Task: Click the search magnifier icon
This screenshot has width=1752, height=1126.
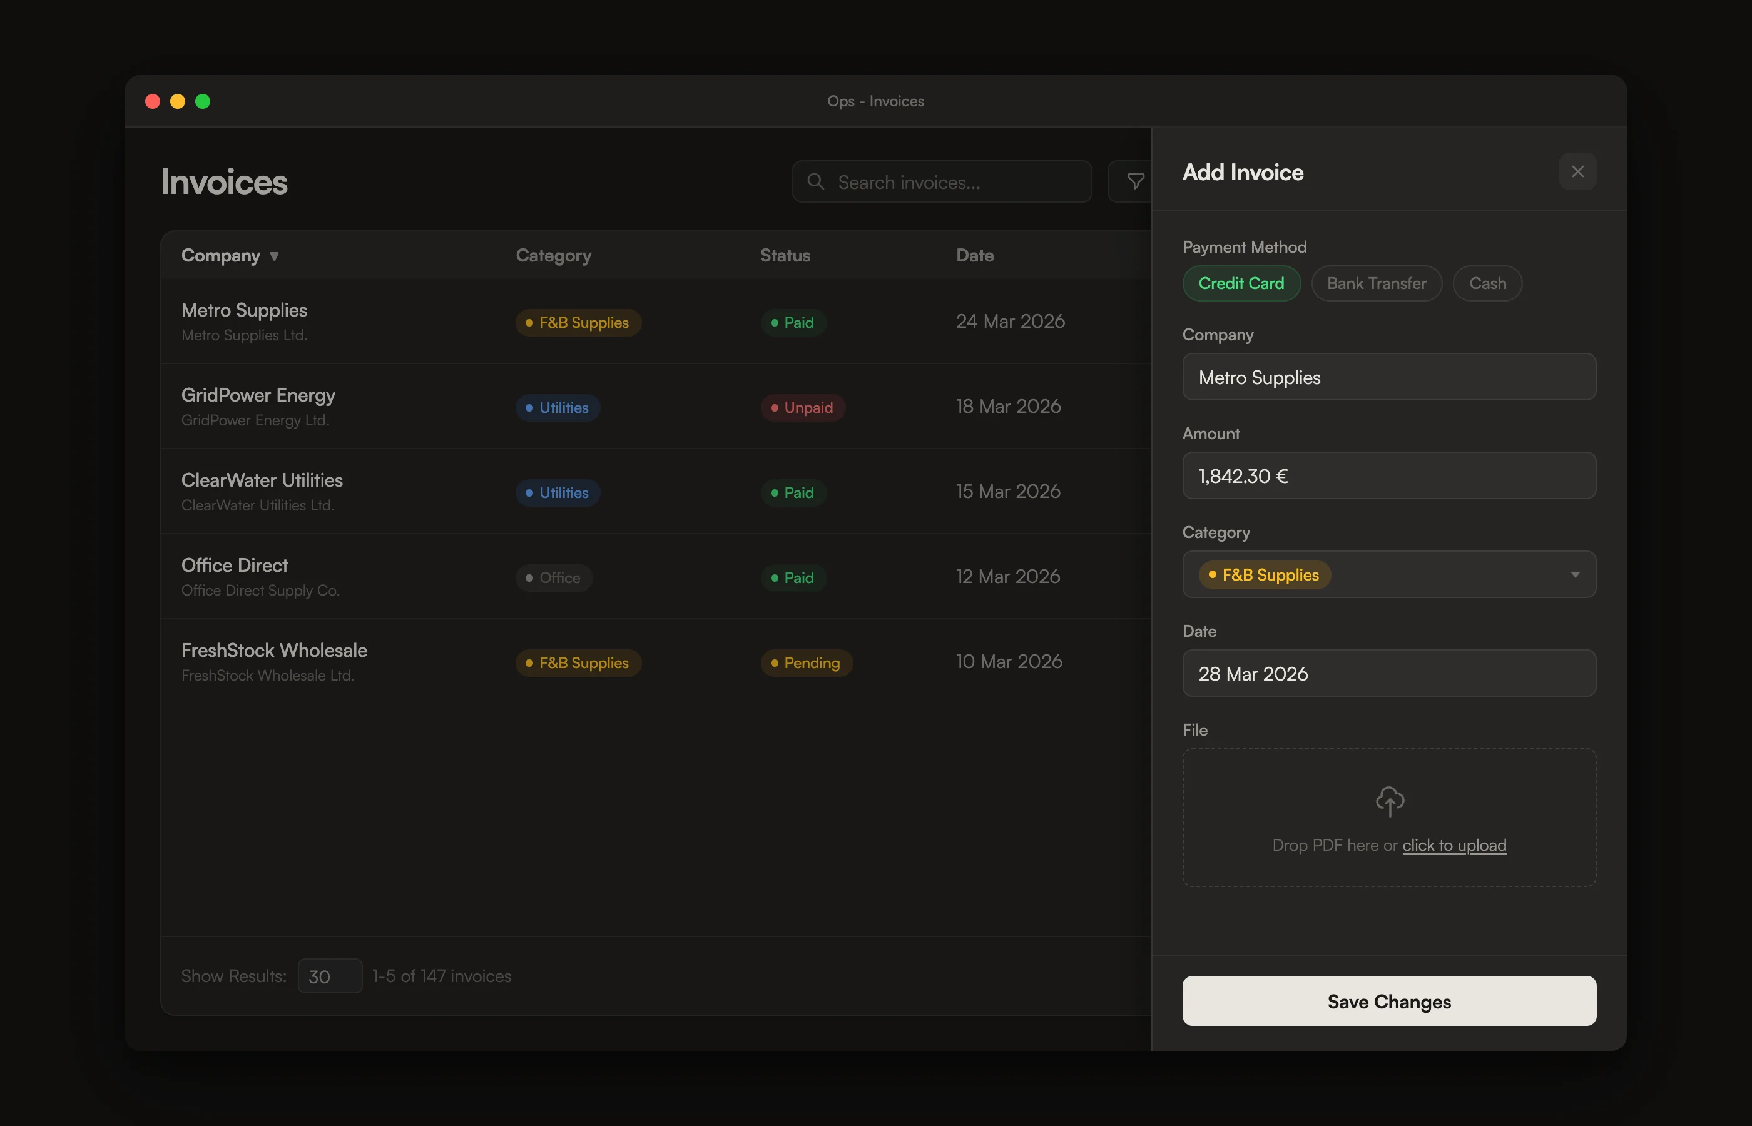Action: pos(816,181)
